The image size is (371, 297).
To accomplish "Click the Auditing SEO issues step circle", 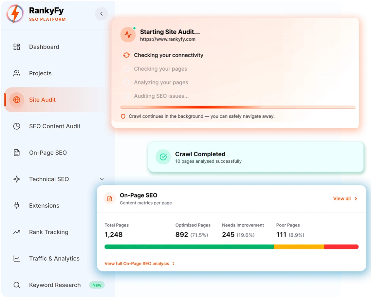I will (x=127, y=96).
